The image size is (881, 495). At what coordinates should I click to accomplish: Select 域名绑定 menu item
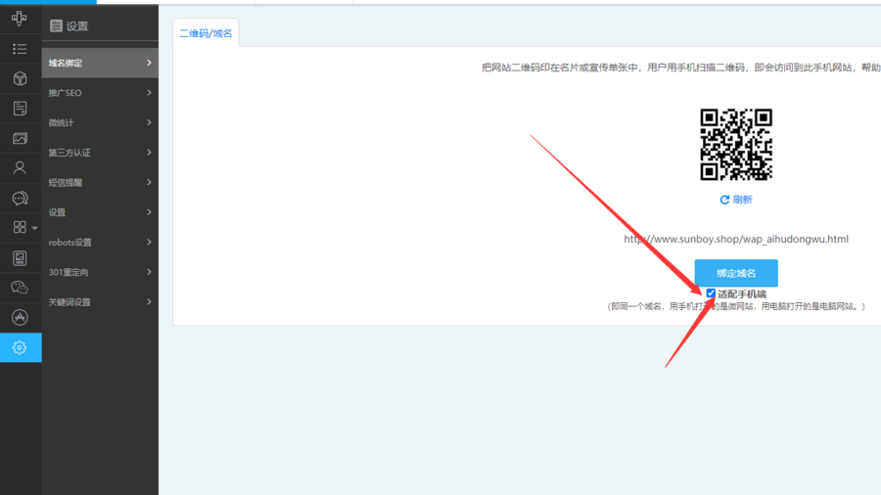pyautogui.click(x=100, y=63)
